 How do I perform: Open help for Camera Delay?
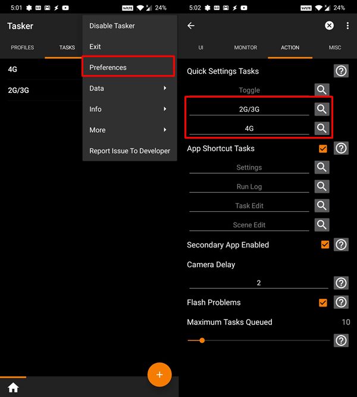coord(341,283)
